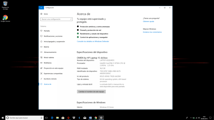Open the red OMEN app in taskbar
Screen dimensions: 214x120
click(68, 118)
